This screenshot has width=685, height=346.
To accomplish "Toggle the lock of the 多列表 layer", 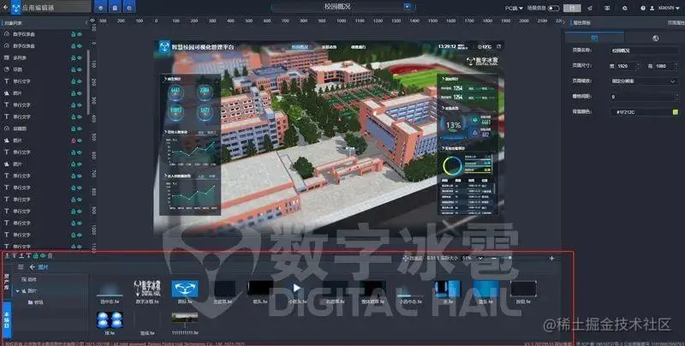I will click(74, 57).
